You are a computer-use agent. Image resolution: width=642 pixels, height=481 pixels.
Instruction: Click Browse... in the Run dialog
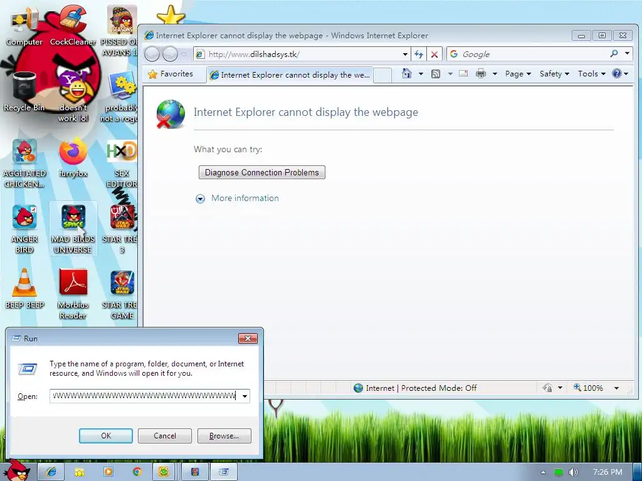[x=224, y=436]
